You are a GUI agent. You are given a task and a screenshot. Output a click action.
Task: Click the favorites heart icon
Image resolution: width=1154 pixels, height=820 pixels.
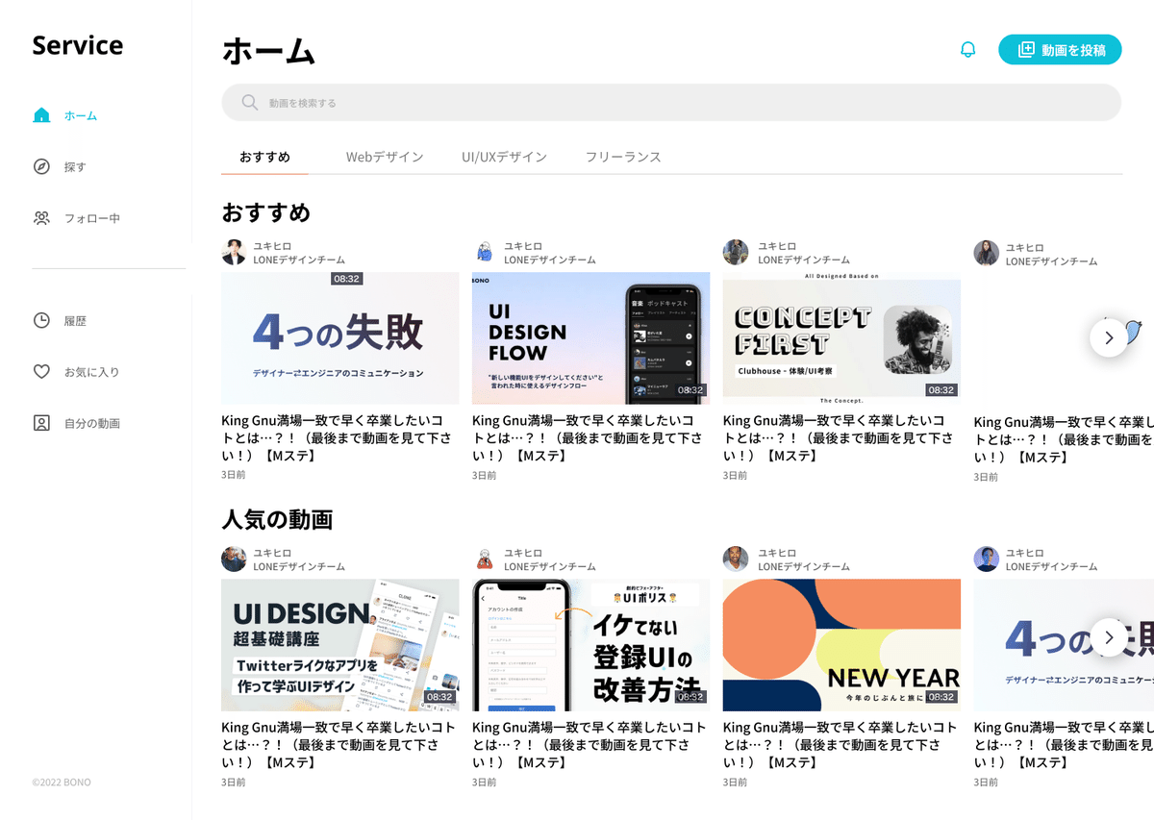click(41, 371)
